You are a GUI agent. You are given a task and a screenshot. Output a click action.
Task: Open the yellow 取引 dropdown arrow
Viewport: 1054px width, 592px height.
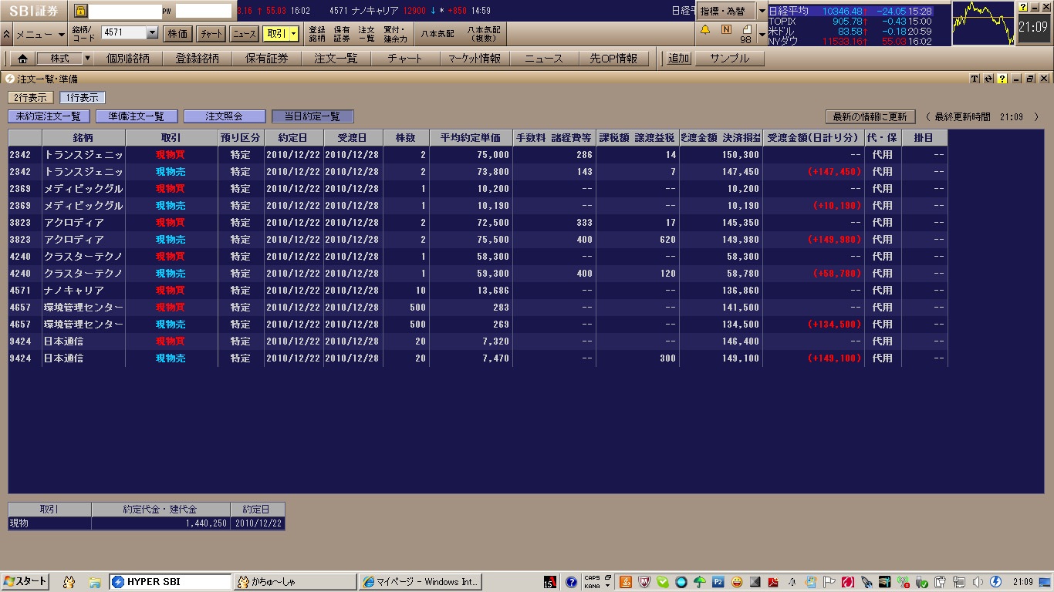293,34
